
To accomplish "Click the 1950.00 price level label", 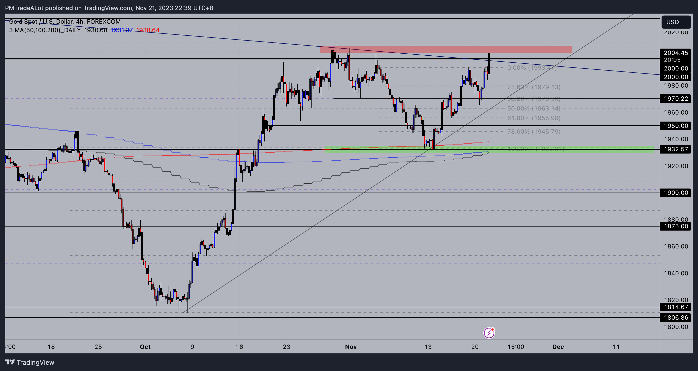I will pyautogui.click(x=676, y=126).
